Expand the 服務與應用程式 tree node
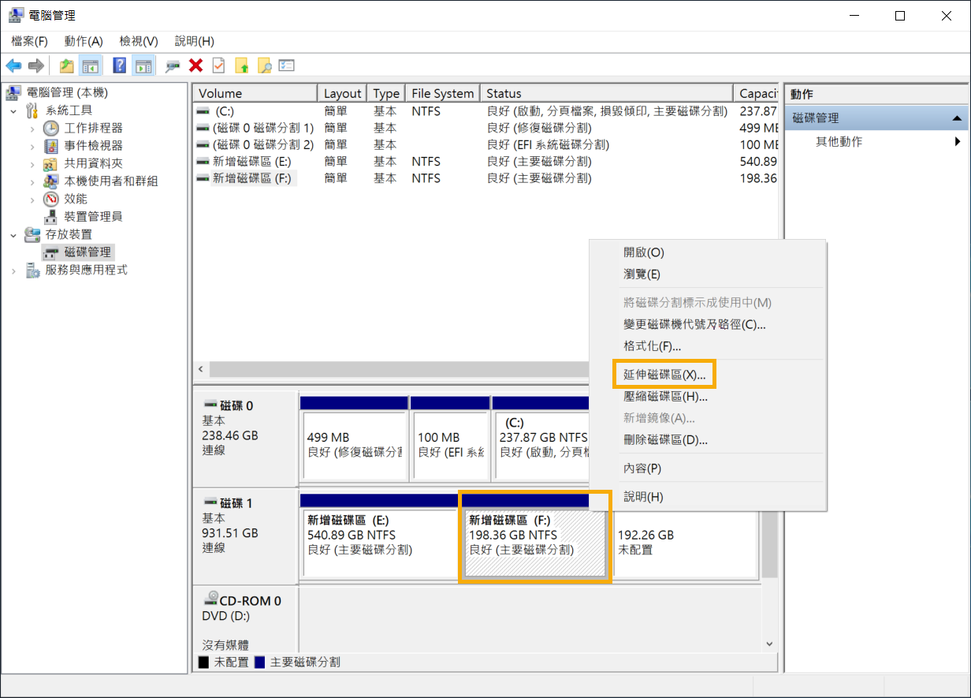 [13, 271]
